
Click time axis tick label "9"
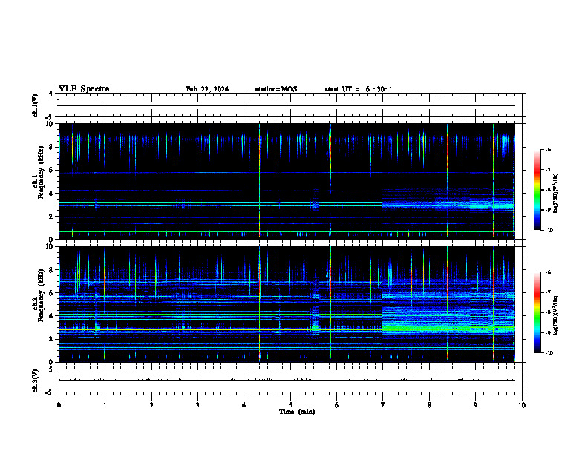(475, 405)
